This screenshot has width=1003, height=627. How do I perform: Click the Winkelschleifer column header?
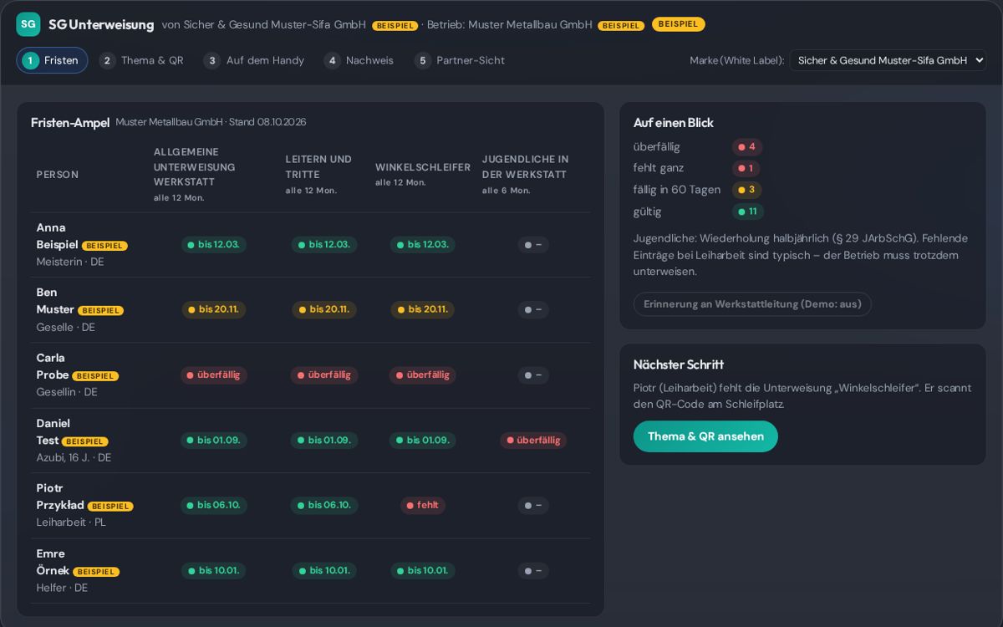[x=422, y=174]
